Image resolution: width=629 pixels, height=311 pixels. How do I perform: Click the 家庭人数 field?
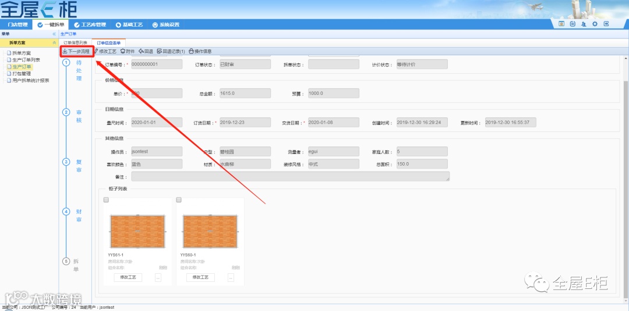click(422, 151)
